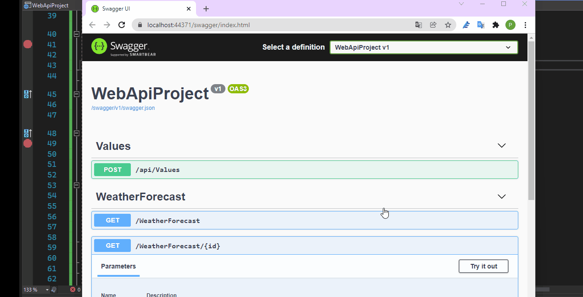This screenshot has height=297, width=583.
Task: Open the browser Extensions puzzle icon
Action: tap(496, 25)
